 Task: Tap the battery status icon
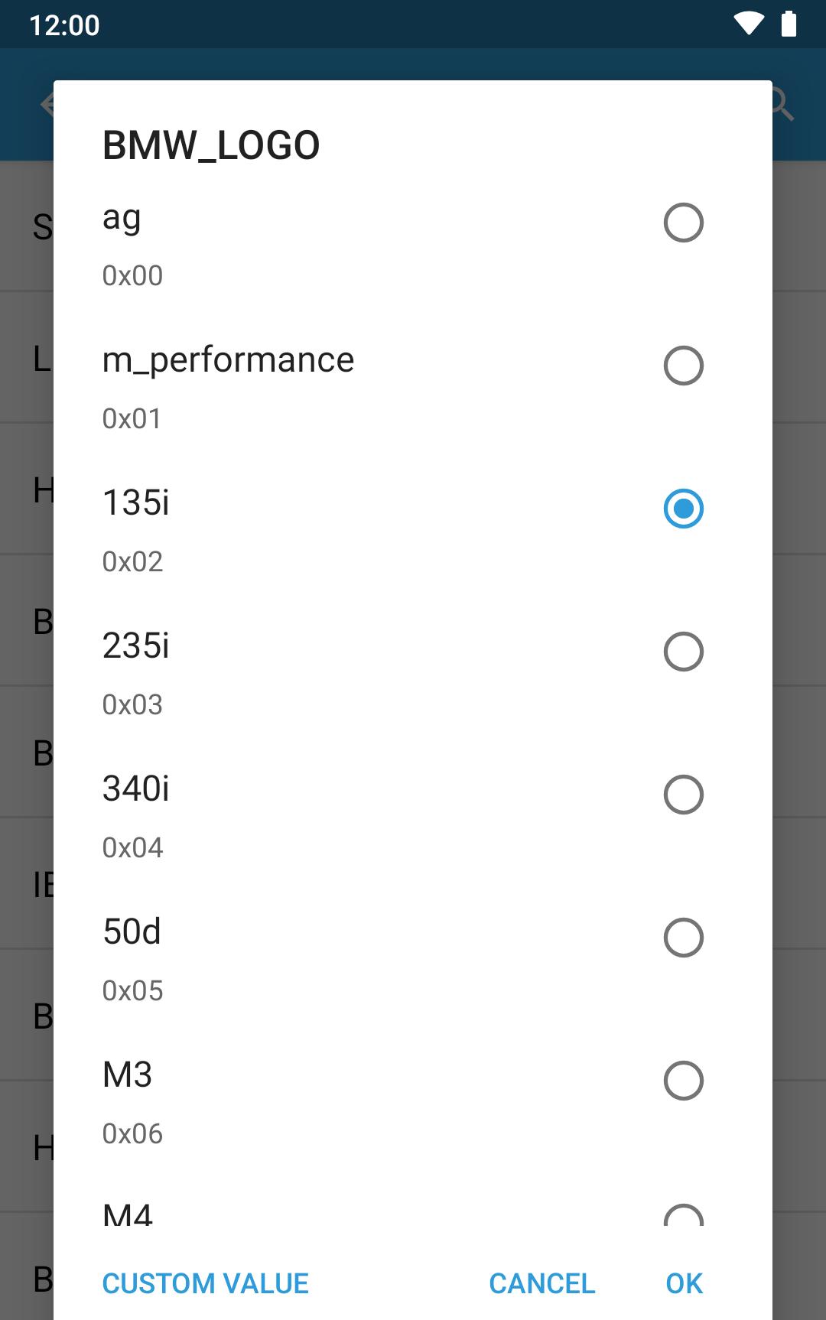(789, 24)
